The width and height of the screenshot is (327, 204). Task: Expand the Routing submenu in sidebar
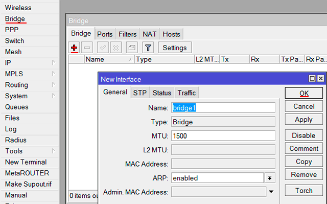pyautogui.click(x=54, y=85)
